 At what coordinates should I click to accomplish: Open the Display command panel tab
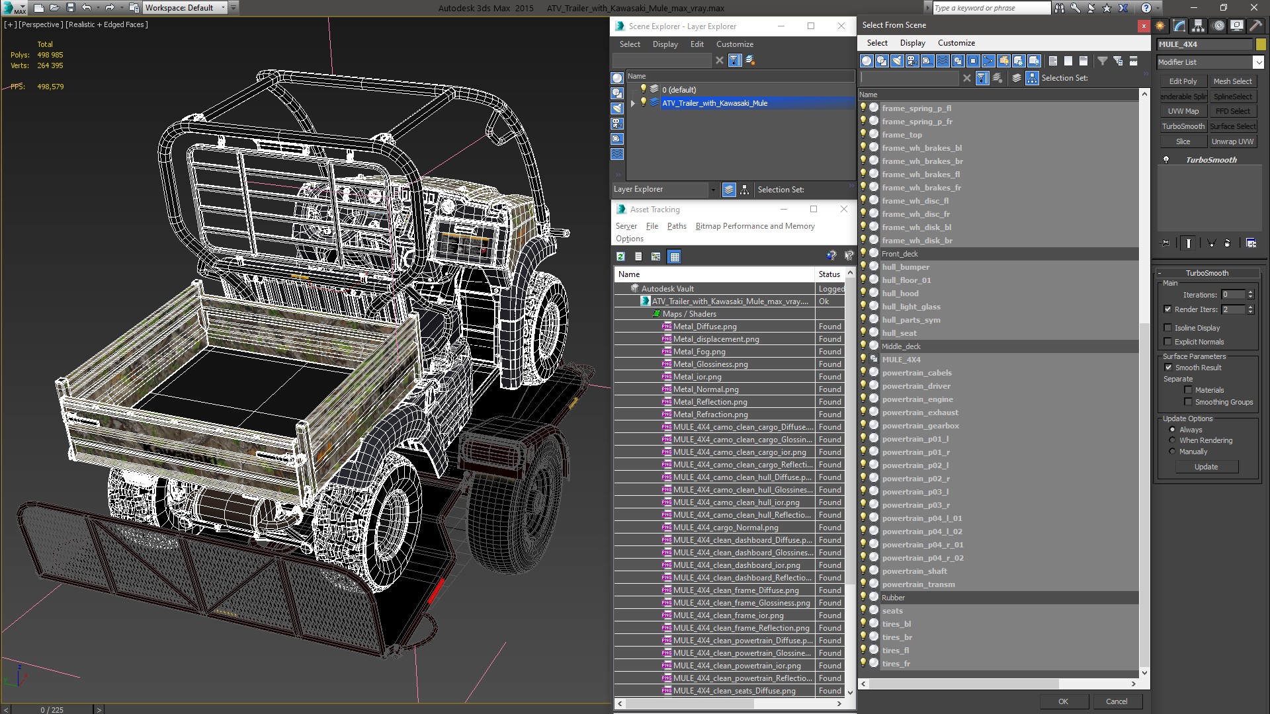pyautogui.click(x=1237, y=26)
